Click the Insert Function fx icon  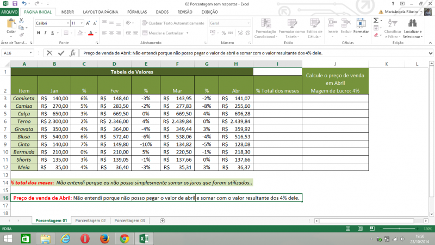click(72, 53)
